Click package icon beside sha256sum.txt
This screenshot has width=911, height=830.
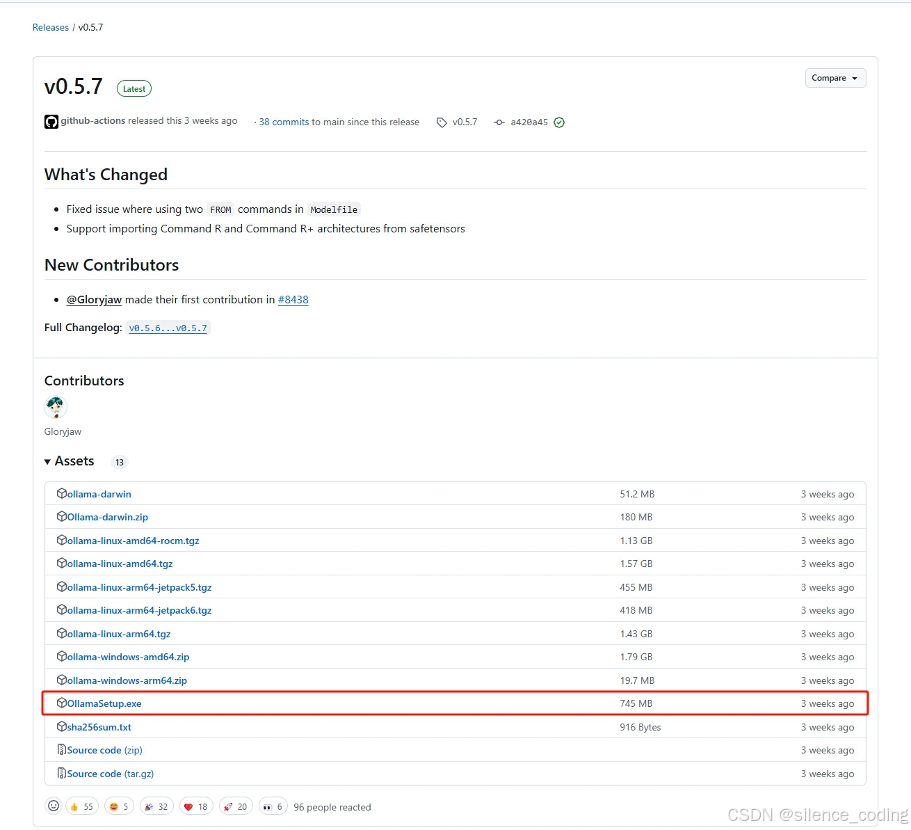click(62, 726)
